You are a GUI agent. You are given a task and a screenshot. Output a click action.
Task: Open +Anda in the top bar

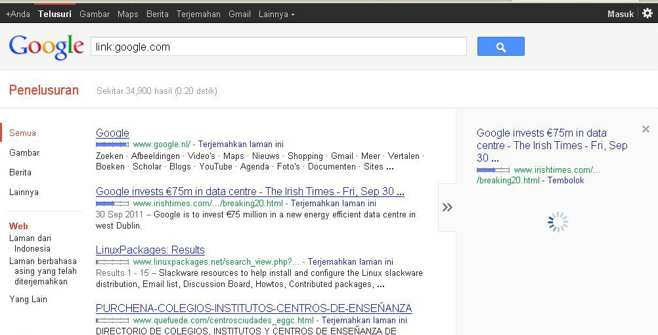[x=18, y=14]
